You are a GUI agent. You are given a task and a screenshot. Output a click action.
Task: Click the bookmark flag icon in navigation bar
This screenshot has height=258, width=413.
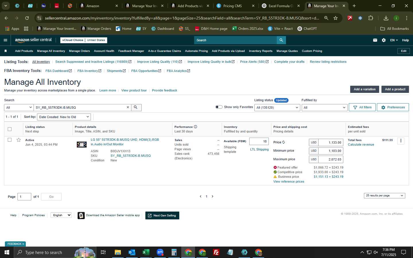click(x=5, y=51)
